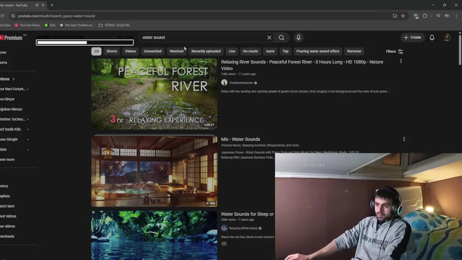Expand sidebar with Show more
The height and width of the screenshot is (260, 462).
click(7, 160)
